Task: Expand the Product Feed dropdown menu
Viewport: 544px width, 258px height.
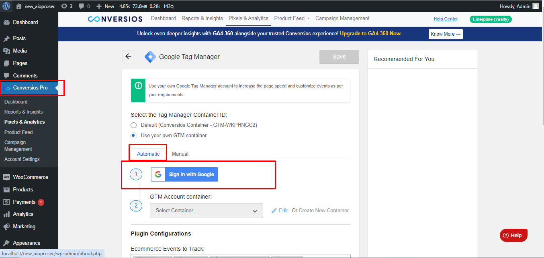Action: 292,18
